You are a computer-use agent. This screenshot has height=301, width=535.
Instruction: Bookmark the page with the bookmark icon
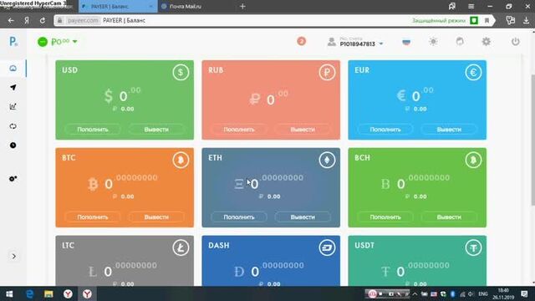click(x=487, y=20)
